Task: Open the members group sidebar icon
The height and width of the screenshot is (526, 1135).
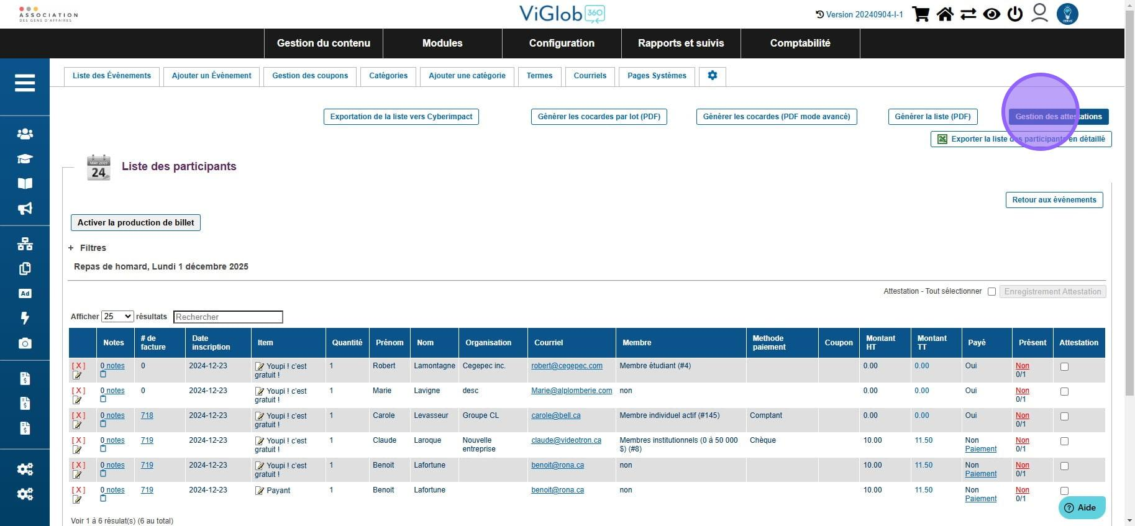Action: [25, 134]
